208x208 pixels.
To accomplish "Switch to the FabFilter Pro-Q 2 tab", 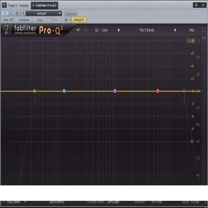I will (x=45, y=5).
